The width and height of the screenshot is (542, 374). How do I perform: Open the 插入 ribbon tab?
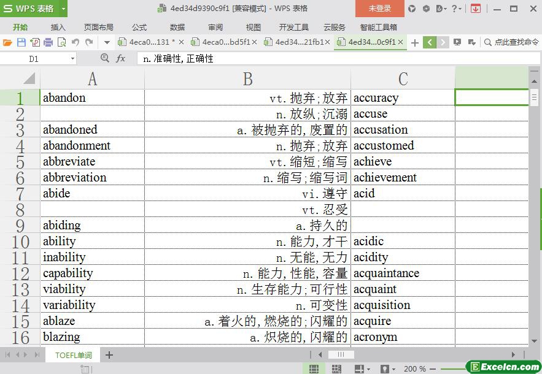pyautogui.click(x=58, y=27)
